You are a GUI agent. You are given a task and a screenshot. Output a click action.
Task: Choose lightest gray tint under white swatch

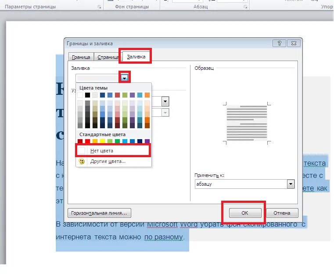coord(80,103)
